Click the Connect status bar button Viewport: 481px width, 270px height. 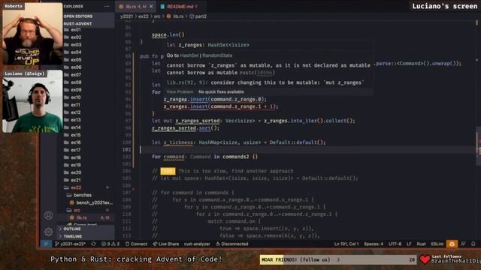click(x=137, y=244)
